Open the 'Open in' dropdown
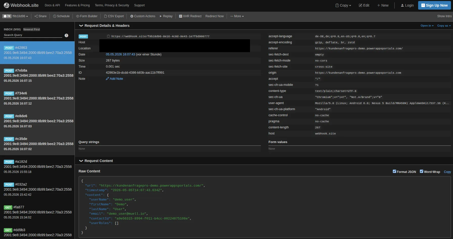Screen dimensions: 453x239 [427, 26]
